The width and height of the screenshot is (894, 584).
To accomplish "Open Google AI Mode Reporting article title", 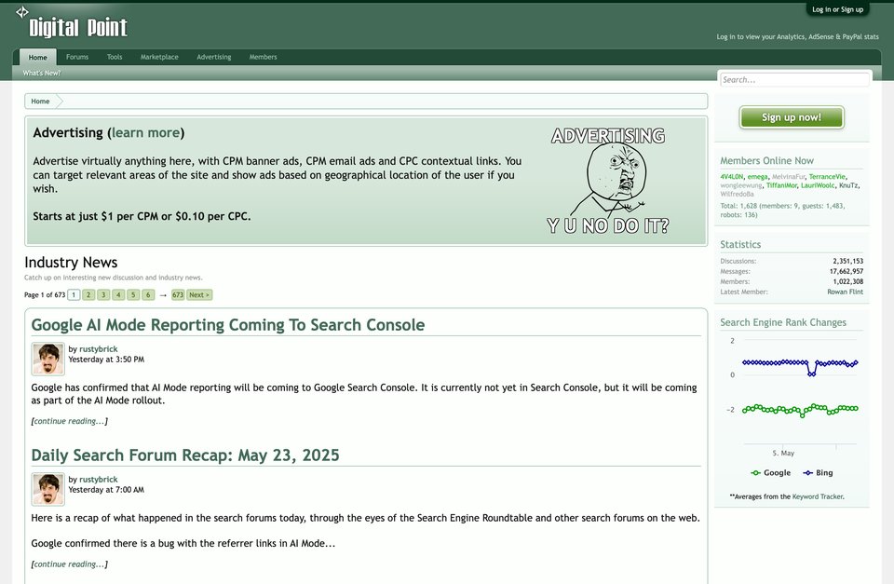I will coord(228,325).
